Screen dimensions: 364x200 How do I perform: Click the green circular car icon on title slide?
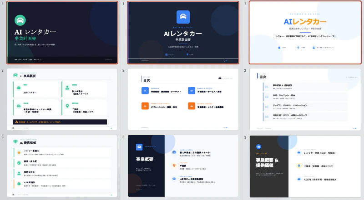[x=20, y=20]
